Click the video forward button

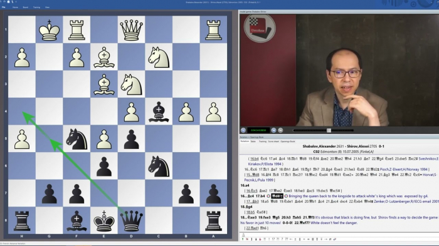click(280, 130)
